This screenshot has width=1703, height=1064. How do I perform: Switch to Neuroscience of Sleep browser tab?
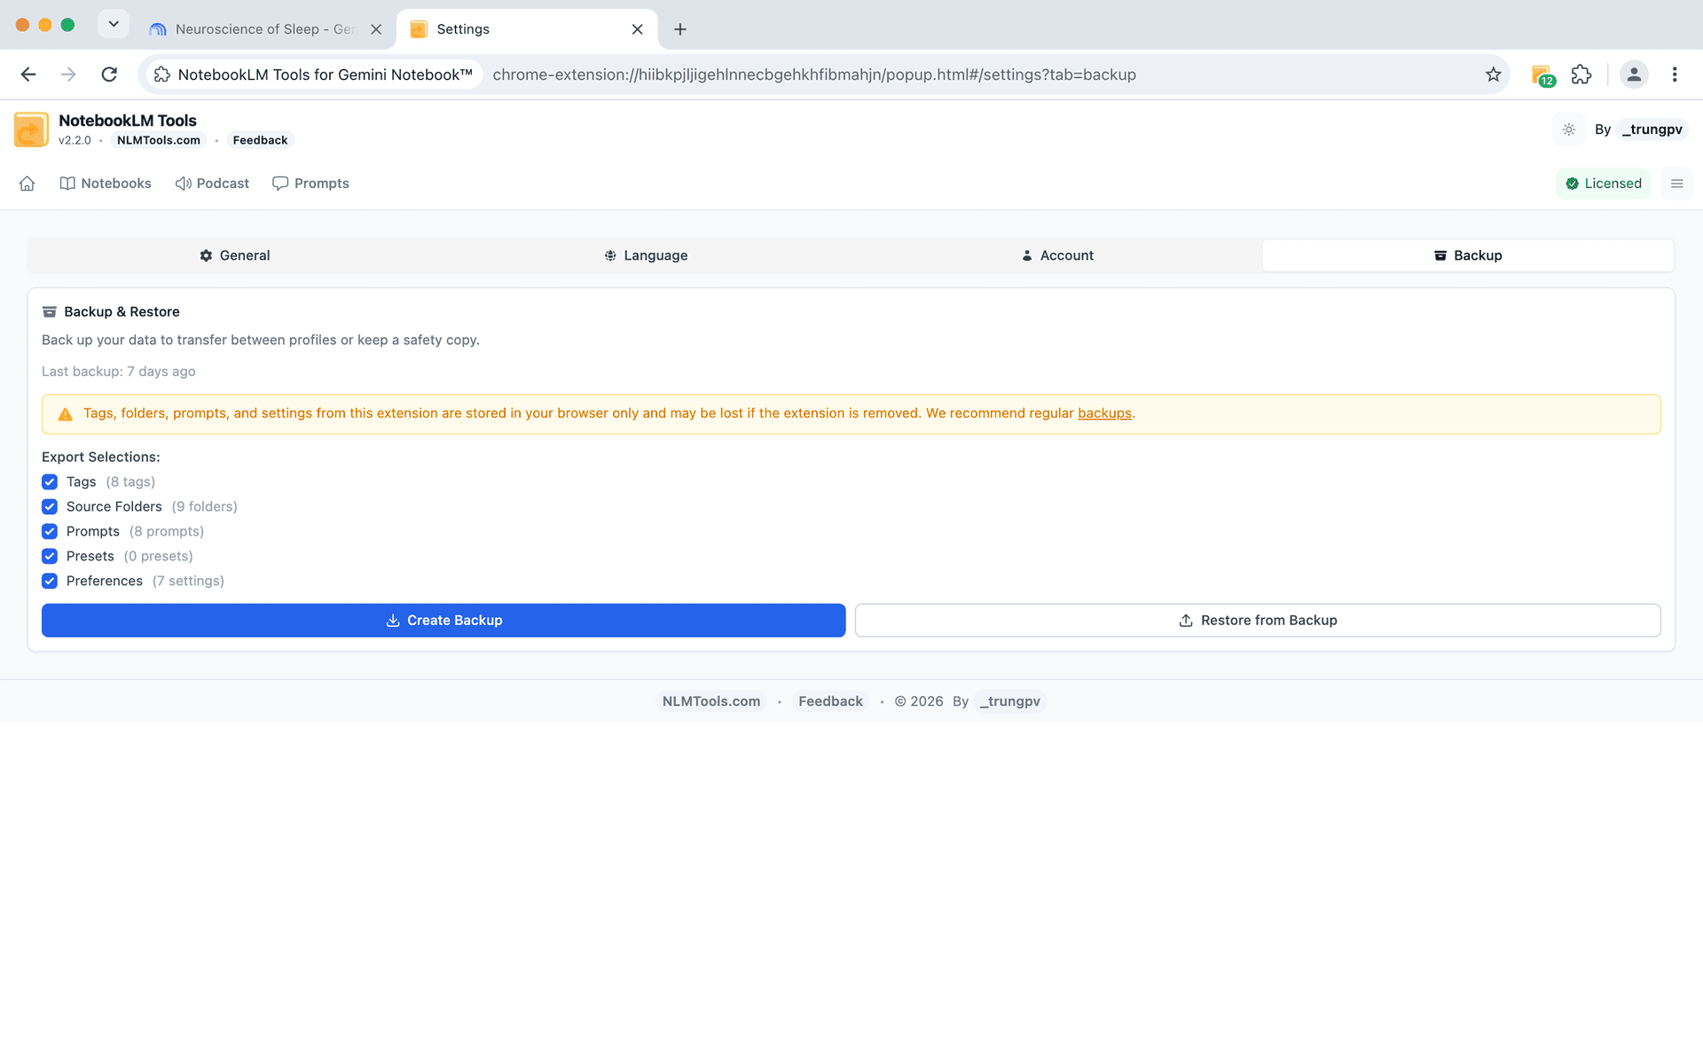pos(265,29)
